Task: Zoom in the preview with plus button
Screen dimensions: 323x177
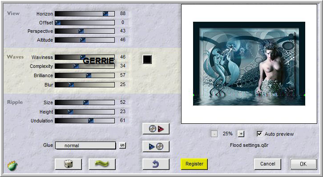Action: click(241, 134)
